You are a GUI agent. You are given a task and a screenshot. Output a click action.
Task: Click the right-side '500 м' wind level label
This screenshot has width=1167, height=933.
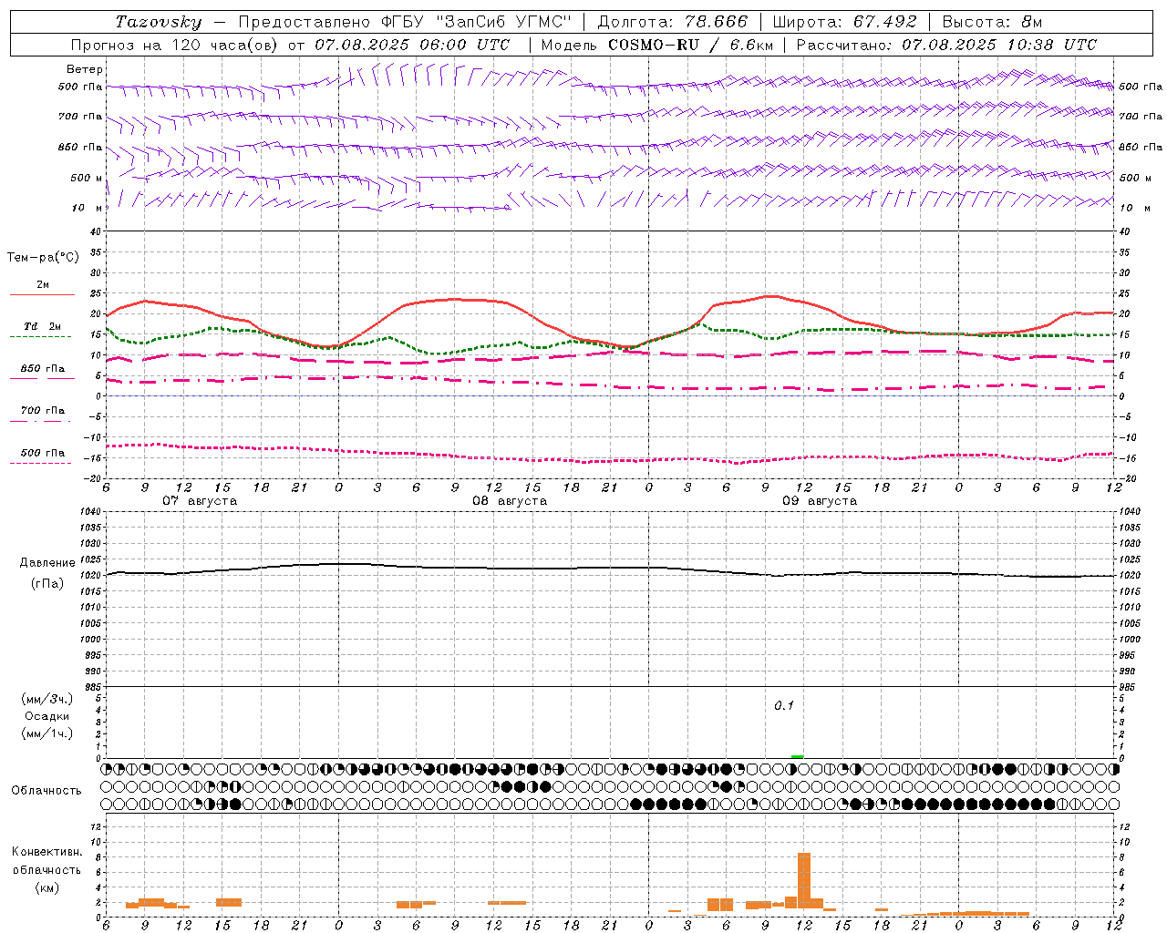pos(1135,178)
